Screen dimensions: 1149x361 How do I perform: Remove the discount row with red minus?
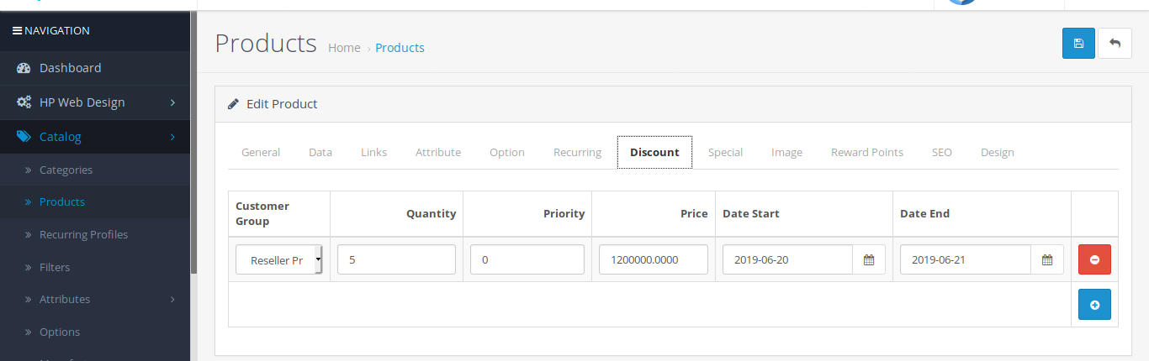point(1094,259)
